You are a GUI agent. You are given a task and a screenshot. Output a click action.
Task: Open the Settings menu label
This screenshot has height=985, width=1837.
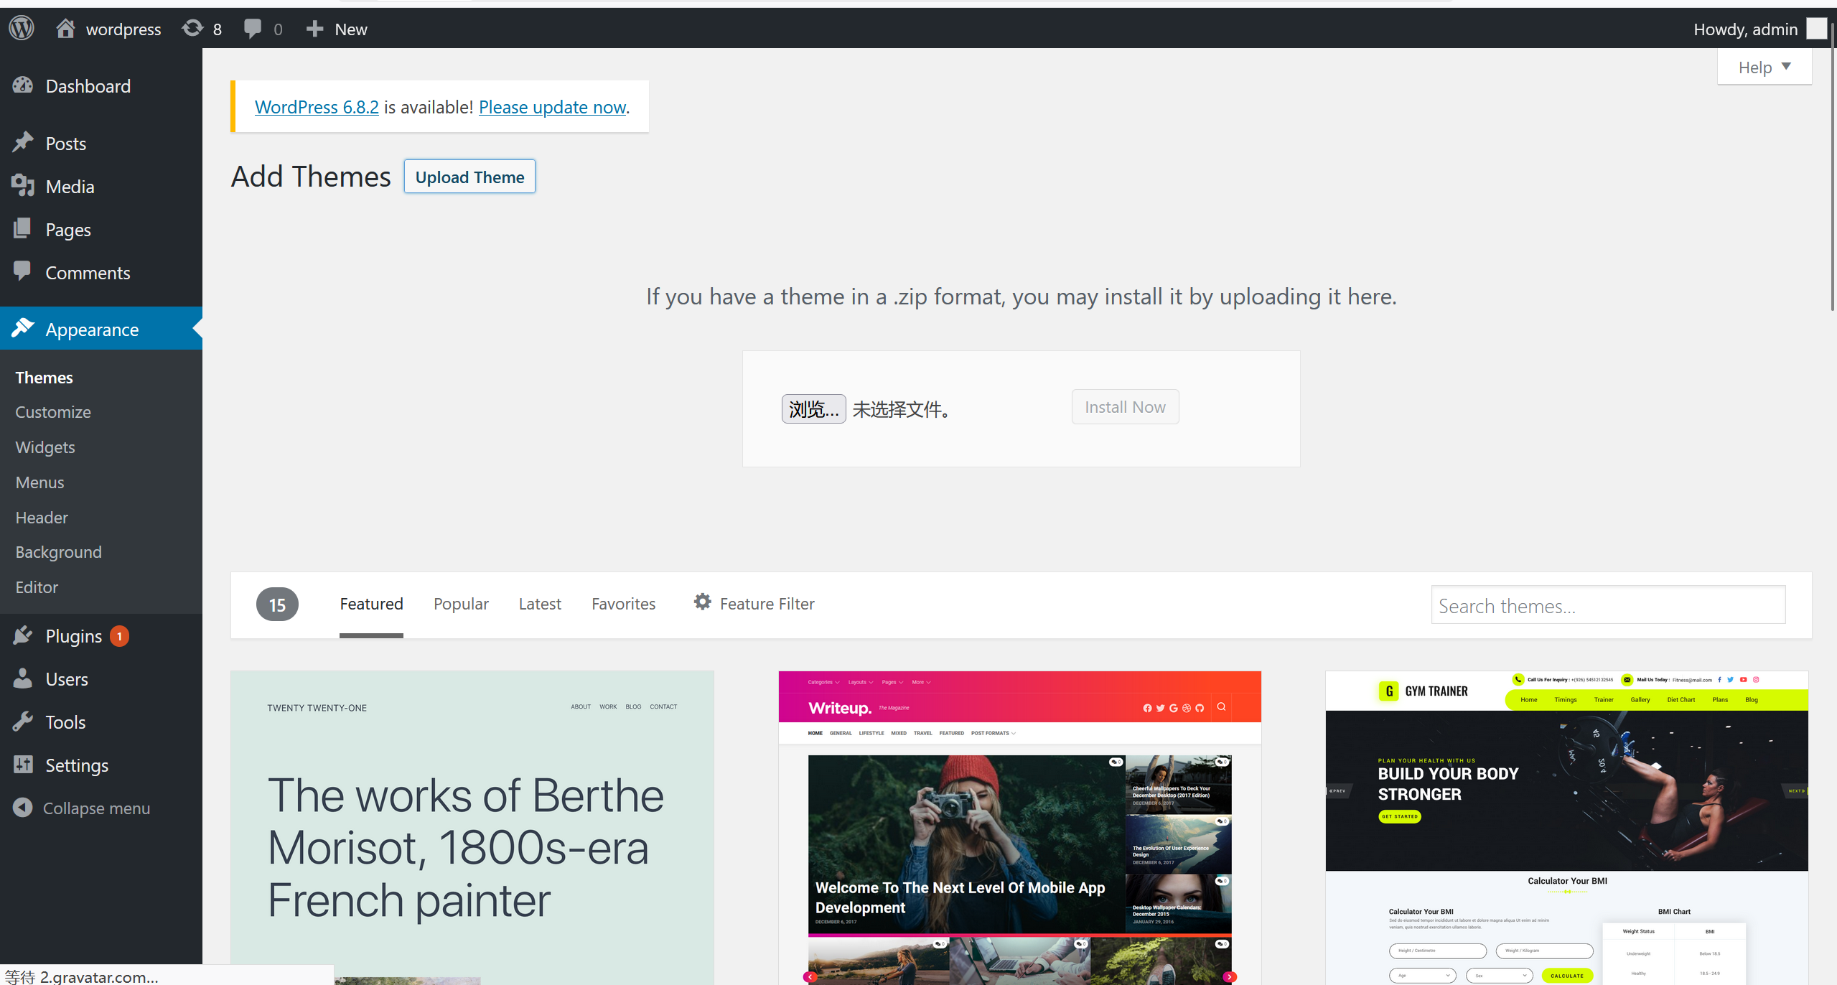pos(77,765)
